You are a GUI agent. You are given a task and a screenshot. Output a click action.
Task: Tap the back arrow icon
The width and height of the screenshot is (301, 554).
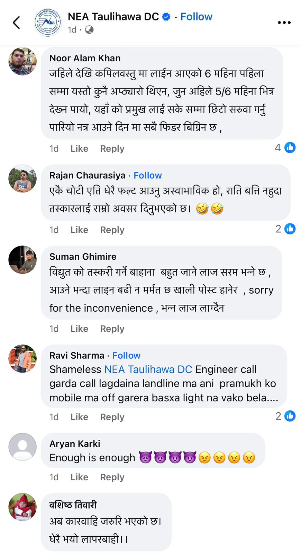(16, 23)
